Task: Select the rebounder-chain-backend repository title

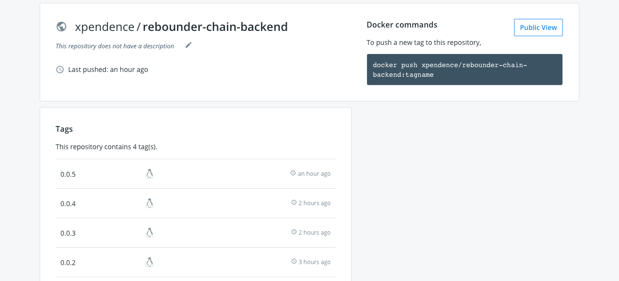Action: tap(215, 27)
